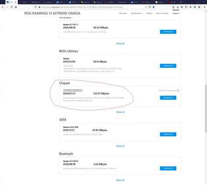
Task: Click the 2020/07/13 release date
Action: point(69,94)
